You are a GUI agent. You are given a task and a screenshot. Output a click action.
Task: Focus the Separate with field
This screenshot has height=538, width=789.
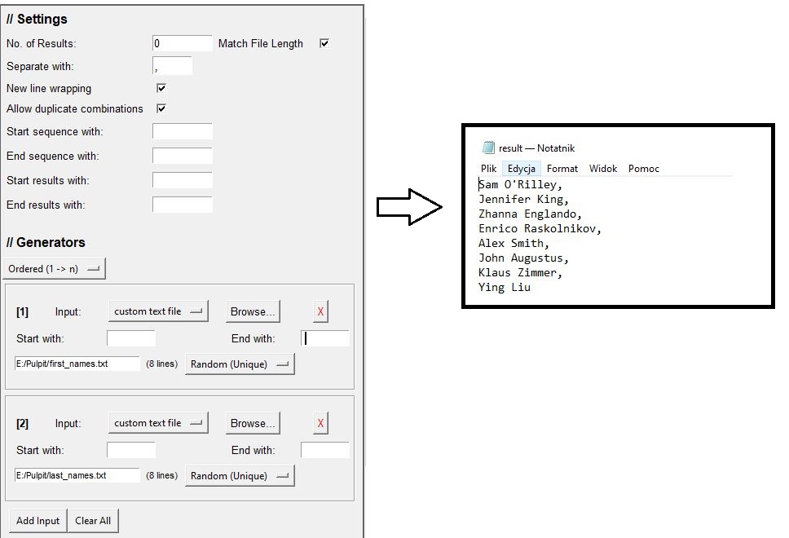click(172, 66)
